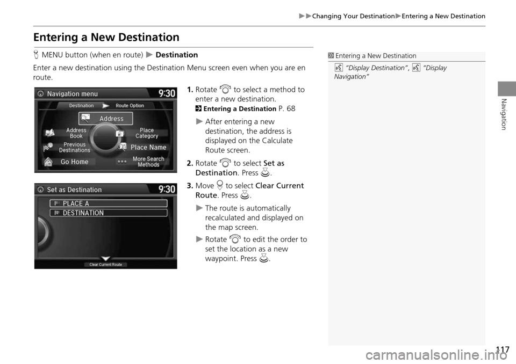Click the Address Book map icon
516x364 pixels.
(x=51, y=133)
